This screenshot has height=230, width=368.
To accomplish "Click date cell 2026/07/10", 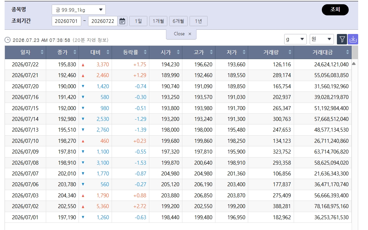I will (25, 141).
